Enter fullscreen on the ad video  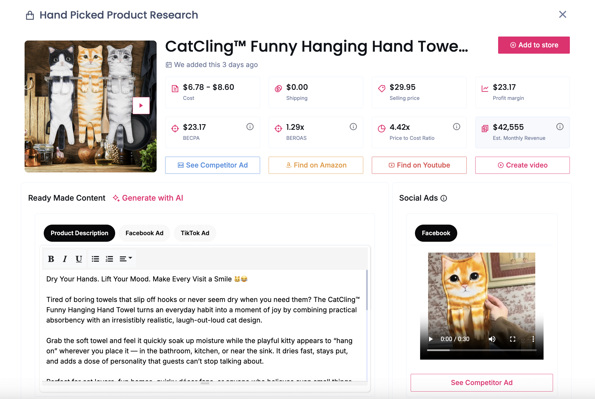click(x=513, y=339)
